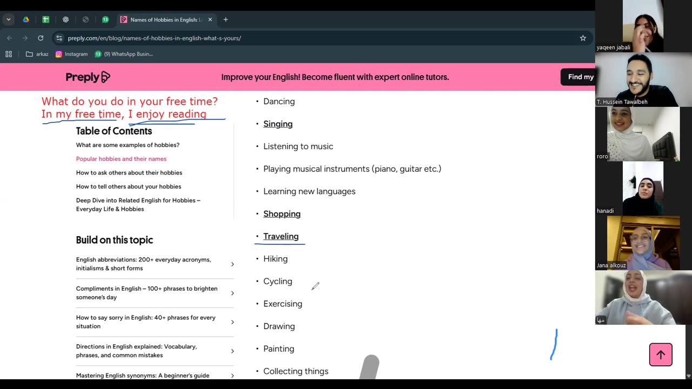Select hanadi participant video tile
Viewport: 692px width, 389px height.
point(643,188)
